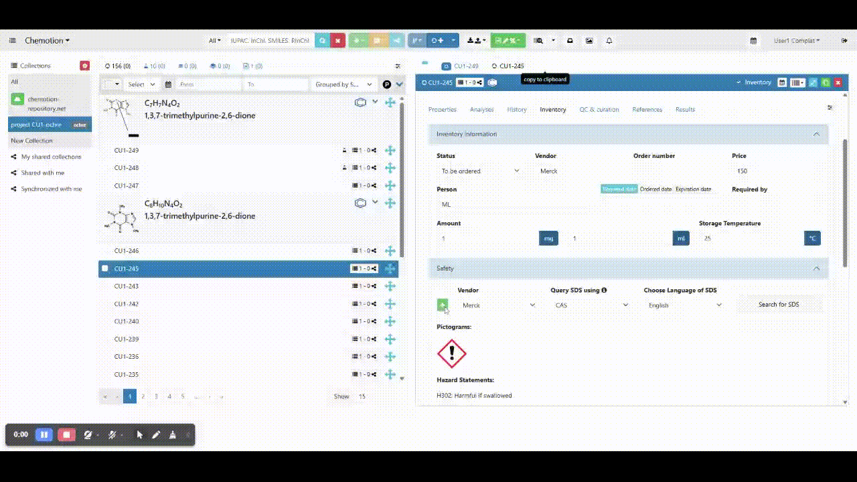Image resolution: width=857 pixels, height=482 pixels.
Task: Click into the Price input field
Action: pyautogui.click(x=777, y=171)
